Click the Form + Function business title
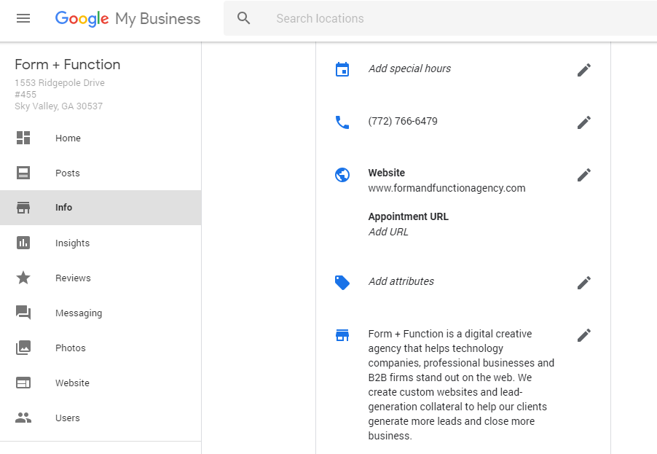This screenshot has height=454, width=657. pyautogui.click(x=68, y=65)
